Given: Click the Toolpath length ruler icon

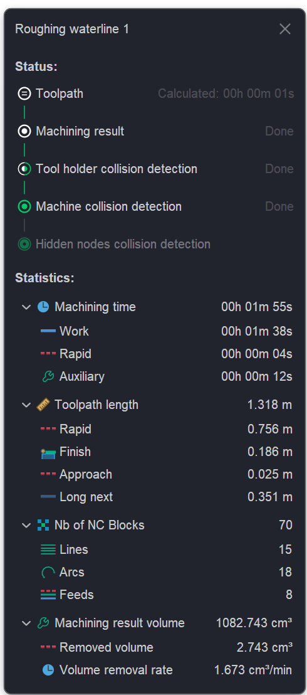Looking at the screenshot, I should point(43,405).
